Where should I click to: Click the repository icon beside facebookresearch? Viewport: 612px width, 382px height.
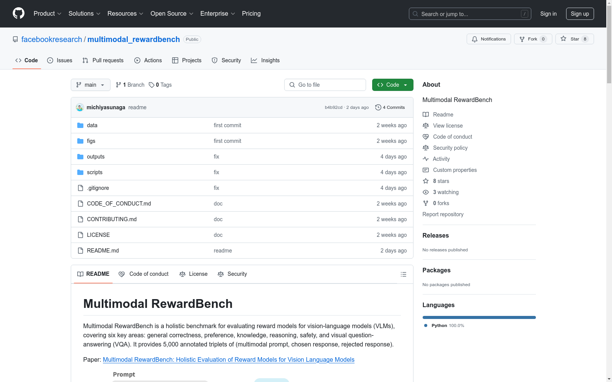(15, 39)
